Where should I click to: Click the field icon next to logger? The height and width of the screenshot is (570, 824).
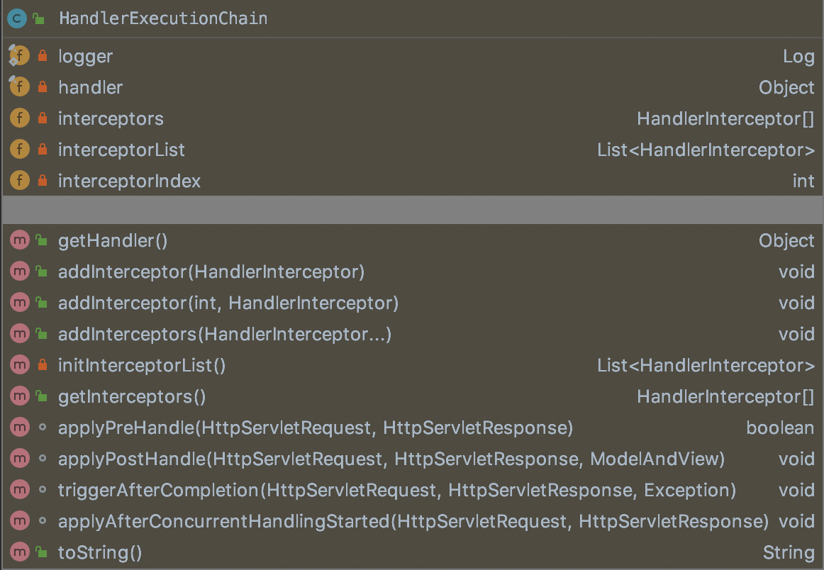[x=19, y=56]
